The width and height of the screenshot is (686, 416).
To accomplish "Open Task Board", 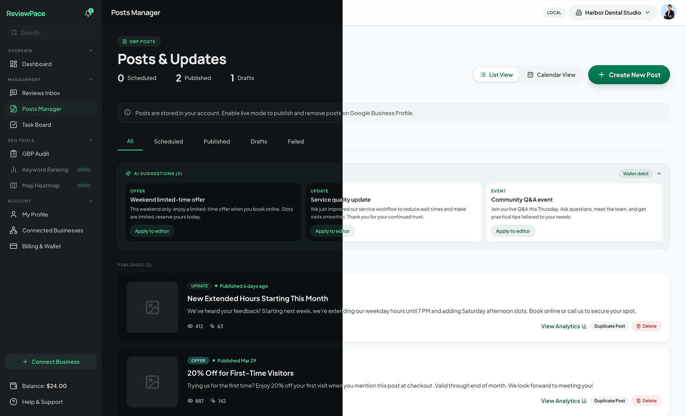I will [x=51, y=125].
